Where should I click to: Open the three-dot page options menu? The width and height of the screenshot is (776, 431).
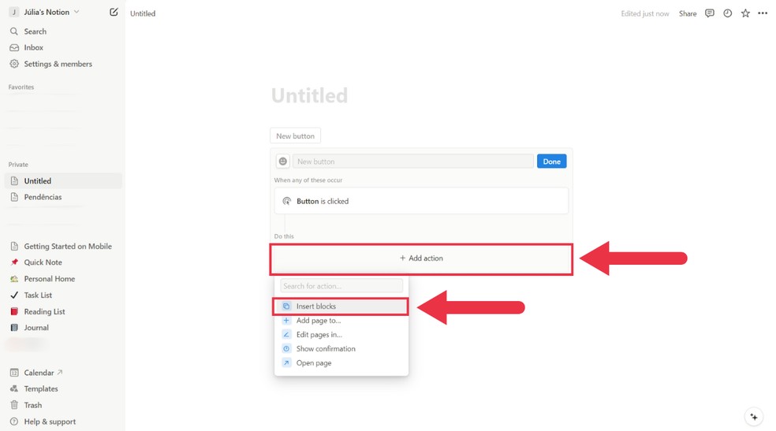click(x=763, y=13)
